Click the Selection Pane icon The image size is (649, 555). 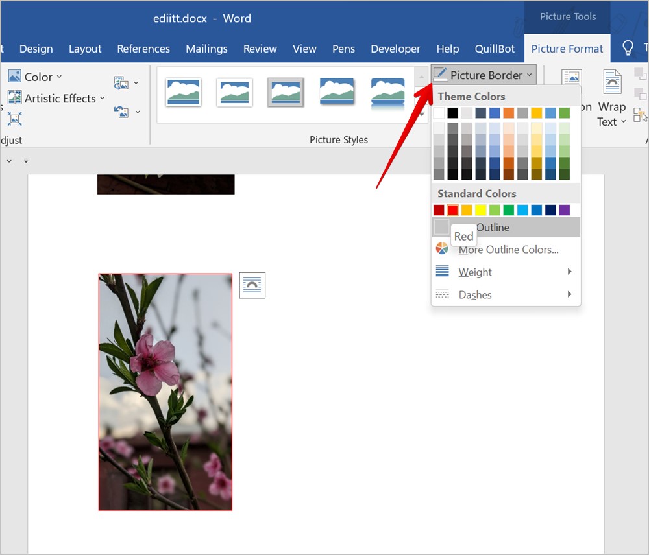(x=640, y=115)
